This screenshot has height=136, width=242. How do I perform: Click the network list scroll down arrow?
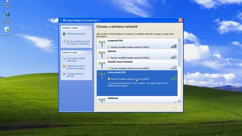tap(179, 101)
